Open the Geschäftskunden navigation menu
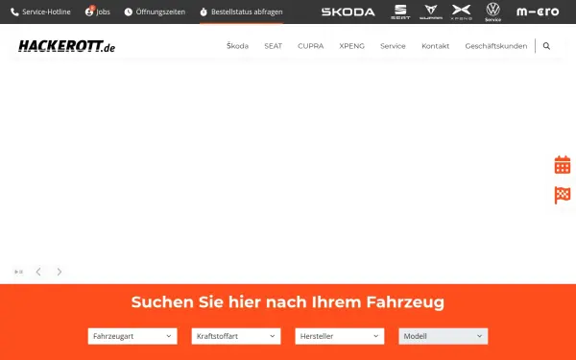The image size is (576, 360). 496,46
